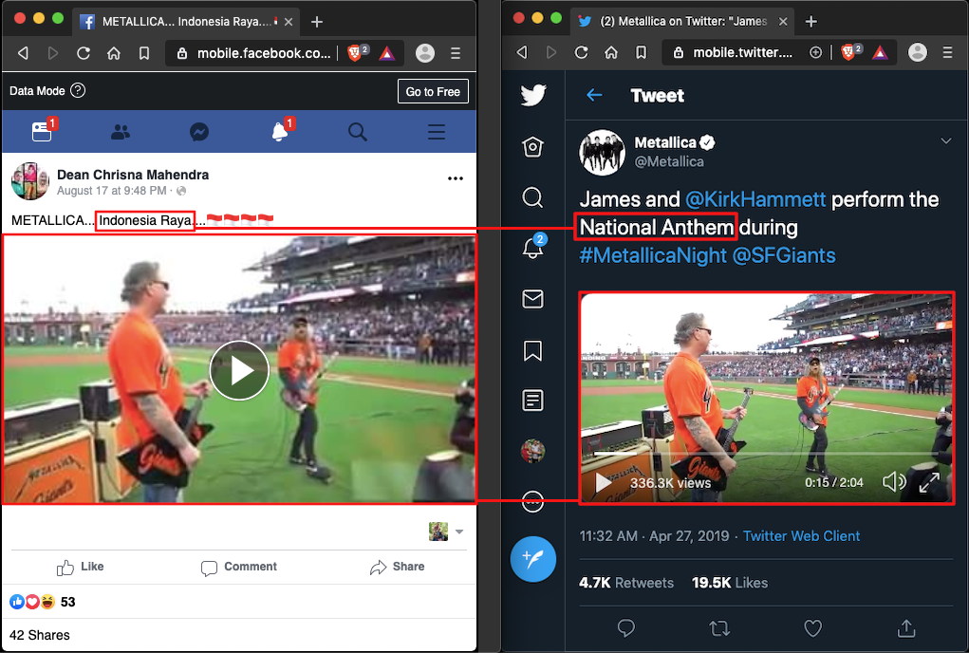This screenshot has width=969, height=653.
Task: Open @SFGiants mention link
Action: pyautogui.click(x=784, y=255)
